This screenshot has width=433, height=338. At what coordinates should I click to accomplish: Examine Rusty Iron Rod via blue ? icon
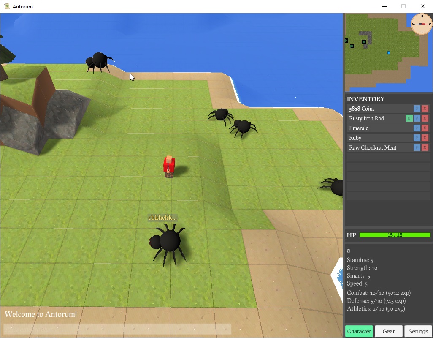(417, 118)
